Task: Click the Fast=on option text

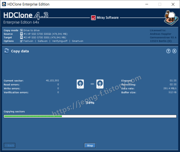Action: [x=28, y=41]
